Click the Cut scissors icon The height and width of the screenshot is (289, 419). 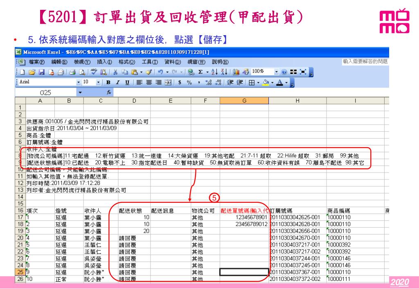coord(115,72)
